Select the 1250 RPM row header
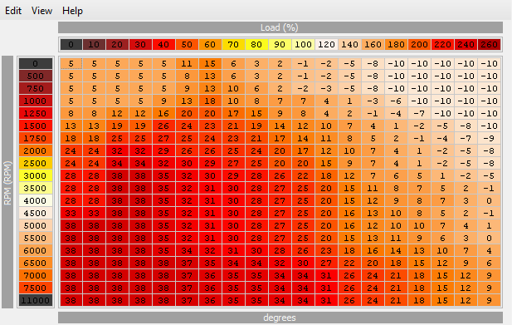 pos(35,113)
